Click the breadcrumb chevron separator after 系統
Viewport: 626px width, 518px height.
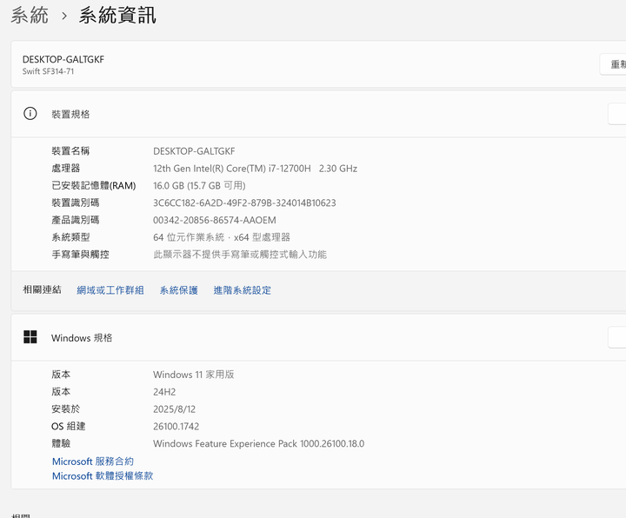point(63,17)
